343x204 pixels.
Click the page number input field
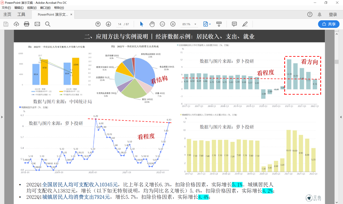(119, 24)
